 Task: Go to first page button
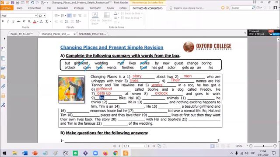click(115, 146)
